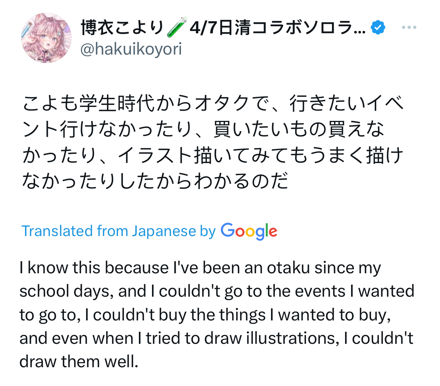Open the three-dot more options menu
Viewport: 440px width, 386px height.
[x=409, y=27]
